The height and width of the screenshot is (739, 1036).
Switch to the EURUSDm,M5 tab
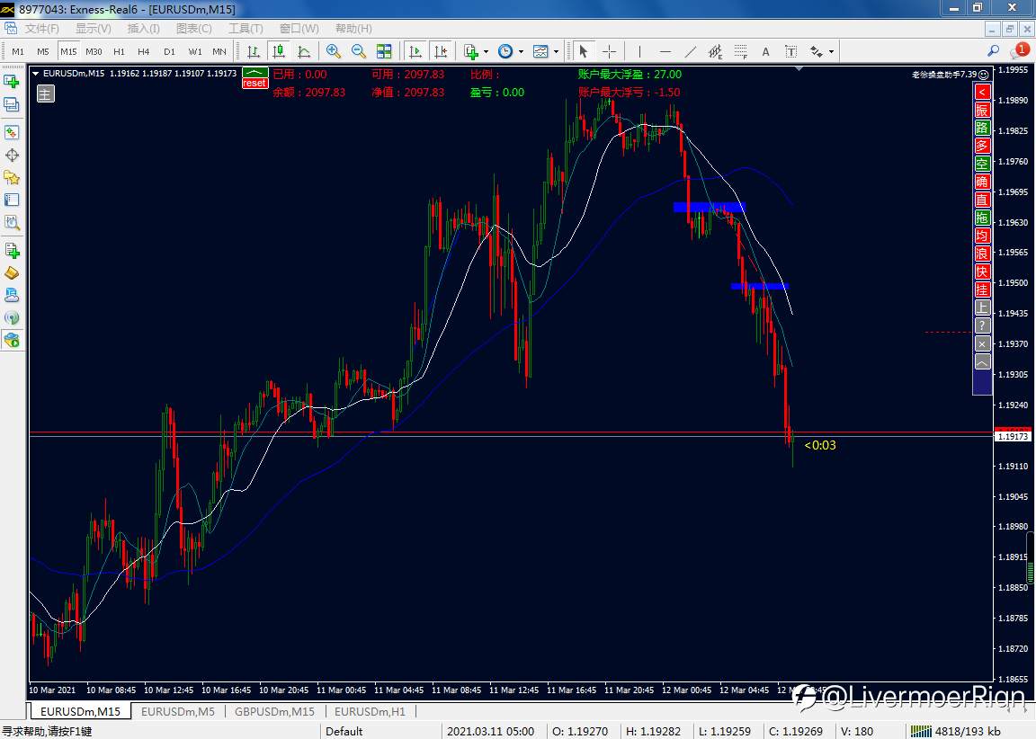point(178,711)
